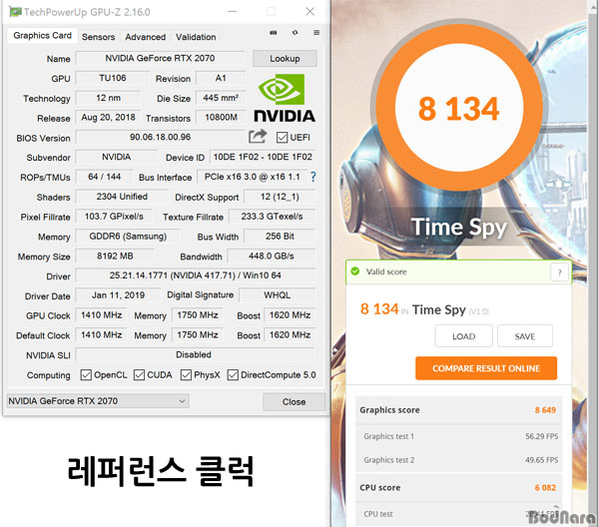Click the Close button in GPU-Z
Screen dimensions: 599x527
pos(294,402)
